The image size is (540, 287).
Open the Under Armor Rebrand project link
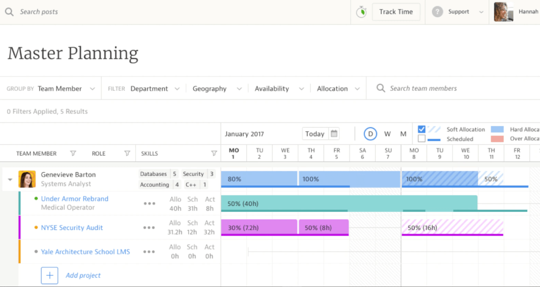pyautogui.click(x=75, y=199)
